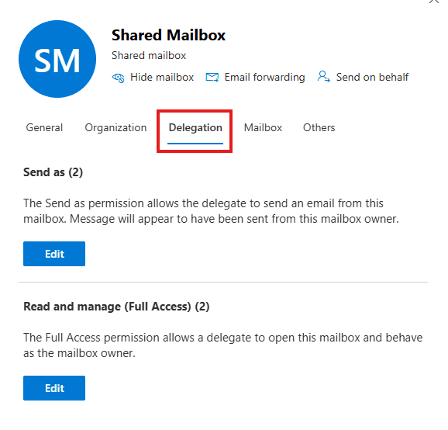The image size is (448, 430).
Task: Close the Shared Mailbox panel
Action: (x=434, y=1)
